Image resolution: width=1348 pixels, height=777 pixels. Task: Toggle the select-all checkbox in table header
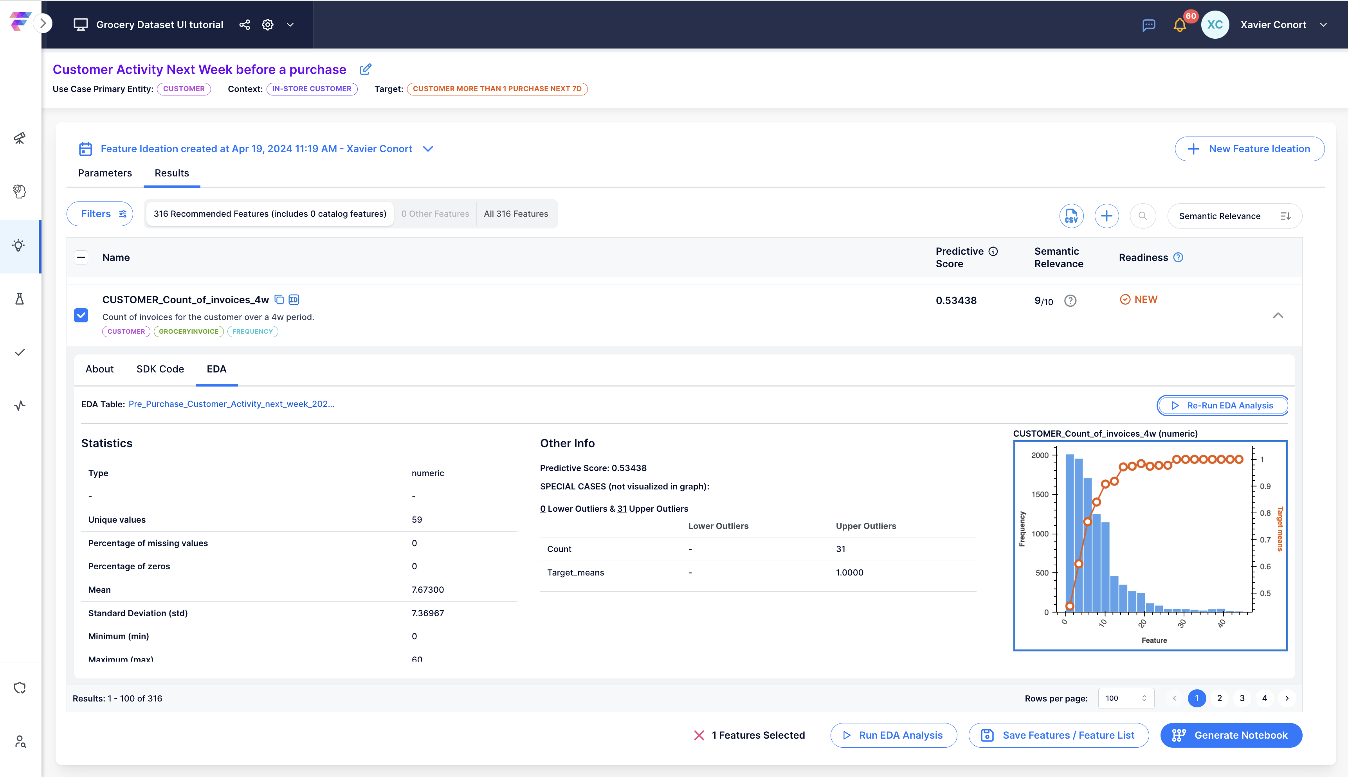81,258
